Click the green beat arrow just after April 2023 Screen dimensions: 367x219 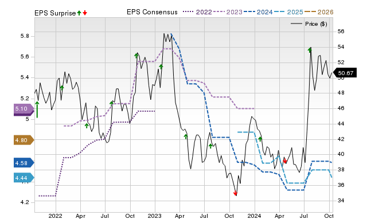pyautogui.click(x=186, y=136)
